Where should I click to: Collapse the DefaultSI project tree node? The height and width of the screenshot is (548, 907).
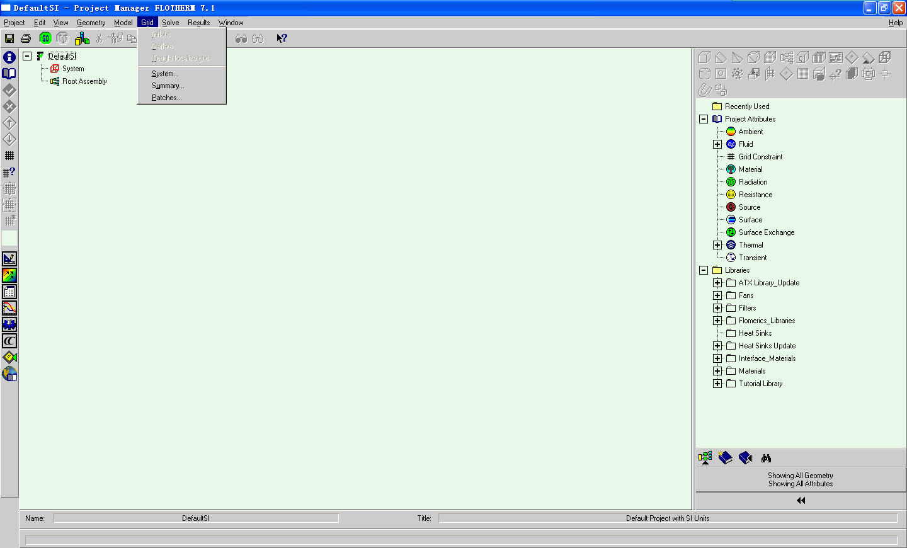27,56
